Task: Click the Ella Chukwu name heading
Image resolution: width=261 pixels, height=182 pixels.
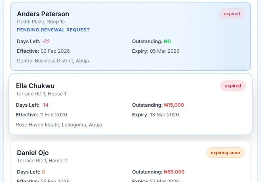Action: [35, 86]
